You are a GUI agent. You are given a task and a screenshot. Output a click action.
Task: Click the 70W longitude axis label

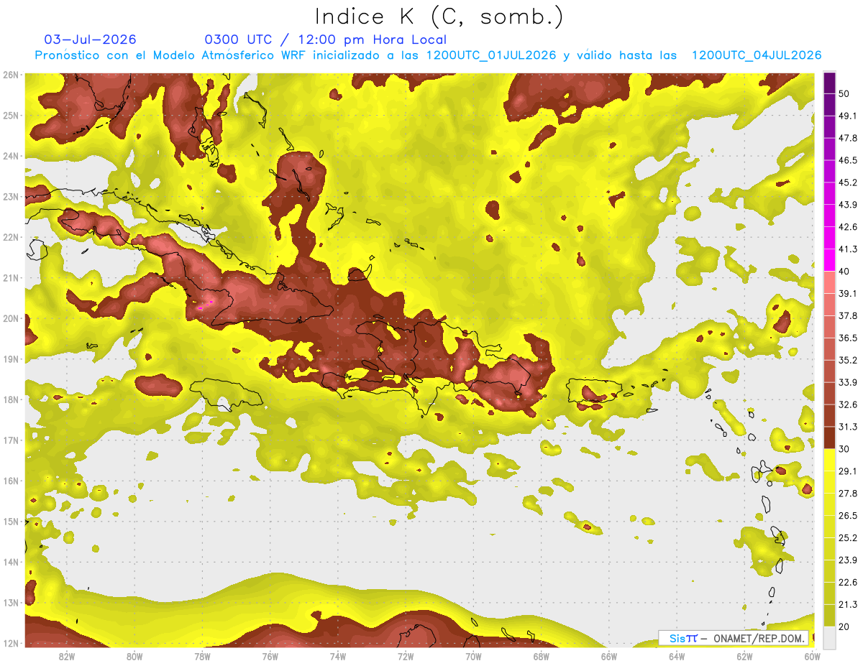coord(473,657)
